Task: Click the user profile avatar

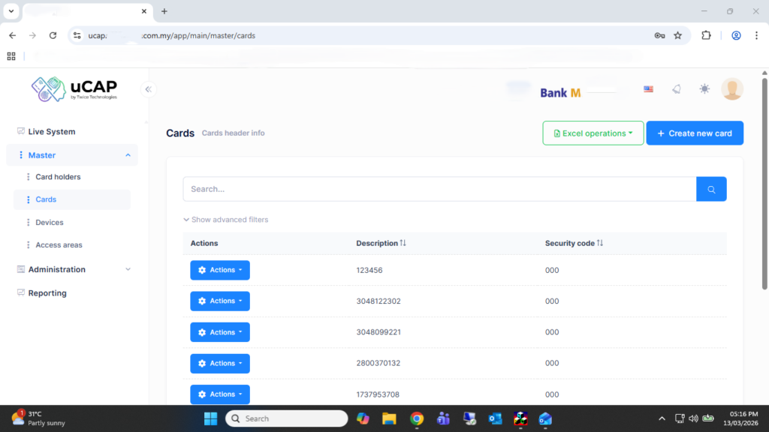Action: 731,89
